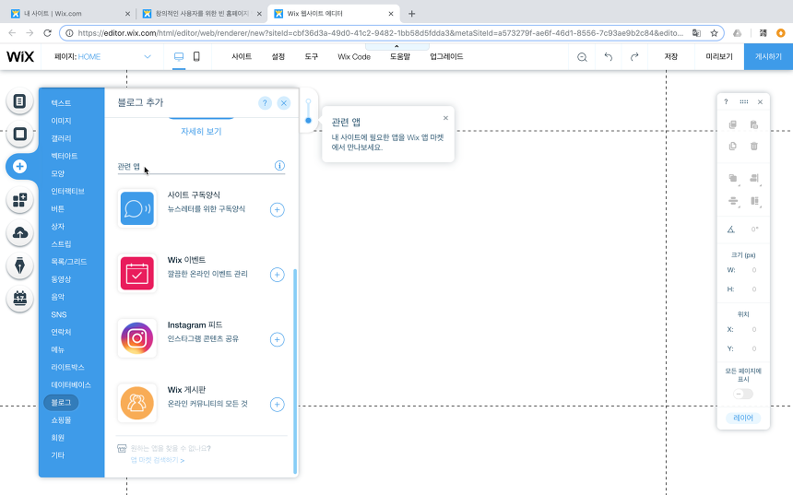The image size is (793, 495).
Task: Switch to mobile editor view icon
Action: pyautogui.click(x=196, y=56)
